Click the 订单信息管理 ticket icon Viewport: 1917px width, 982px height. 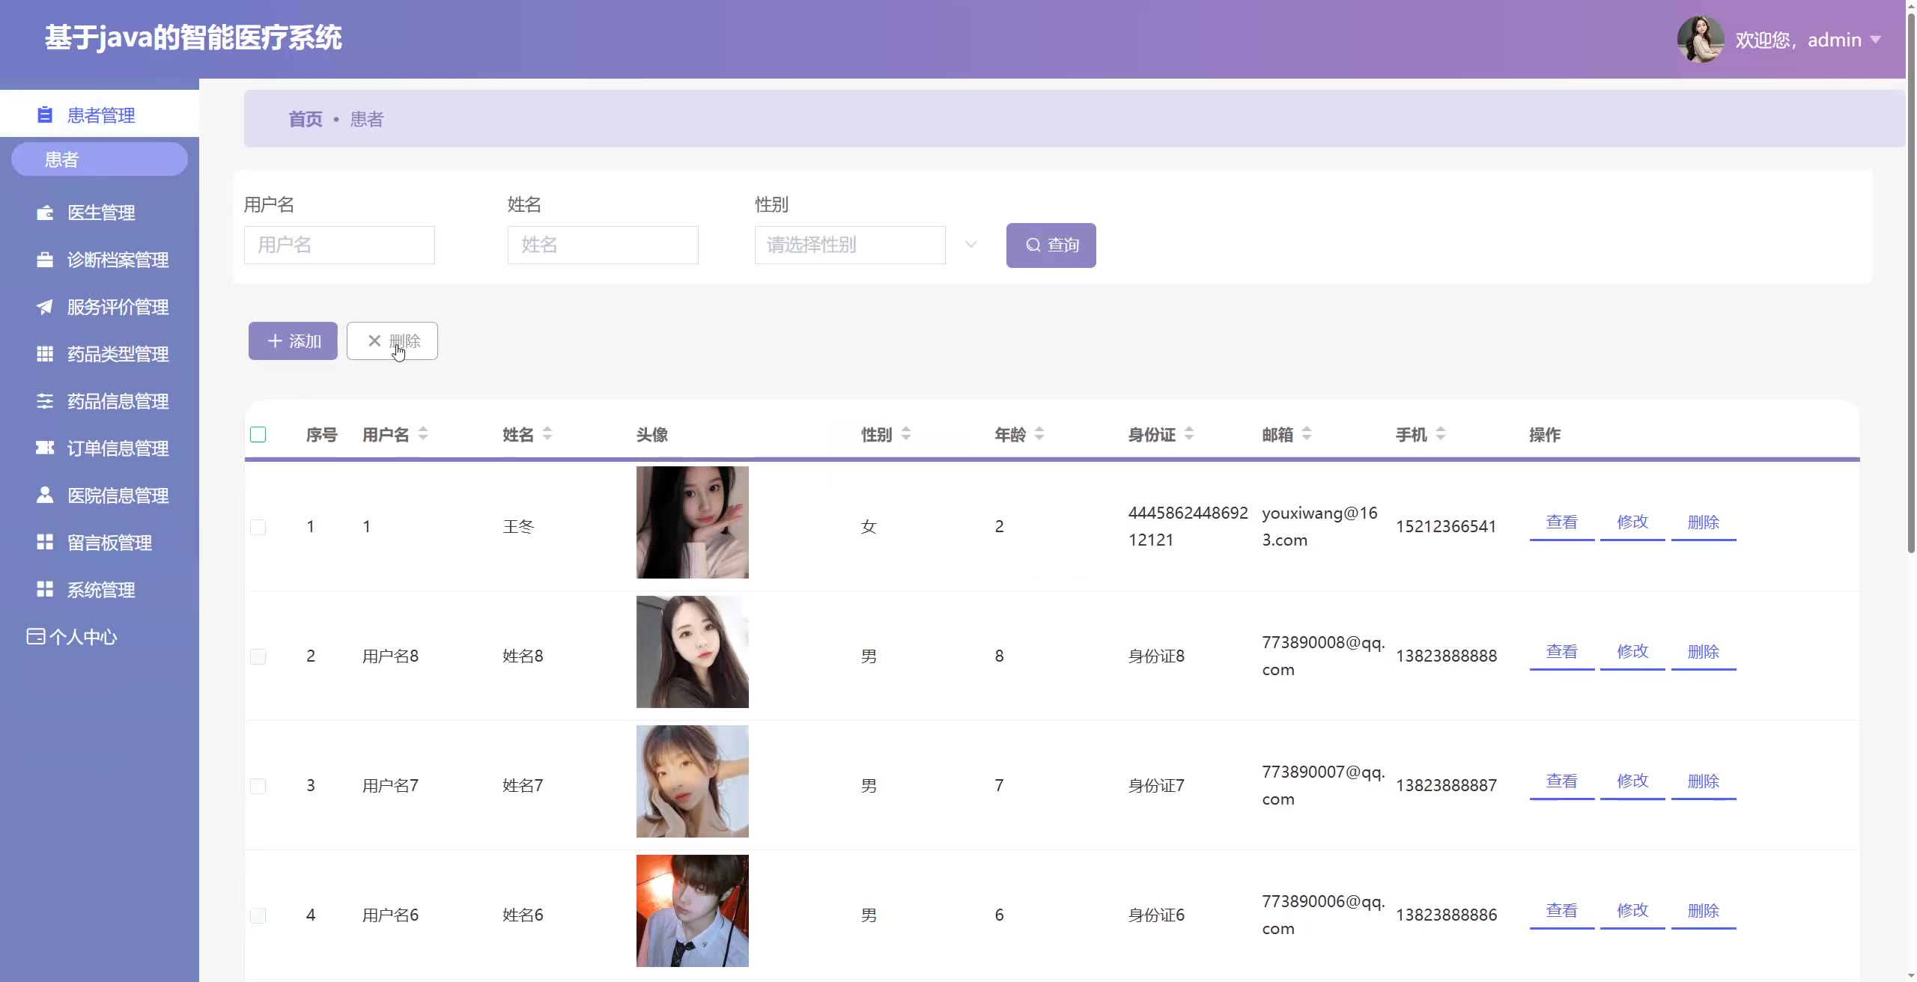[45, 448]
